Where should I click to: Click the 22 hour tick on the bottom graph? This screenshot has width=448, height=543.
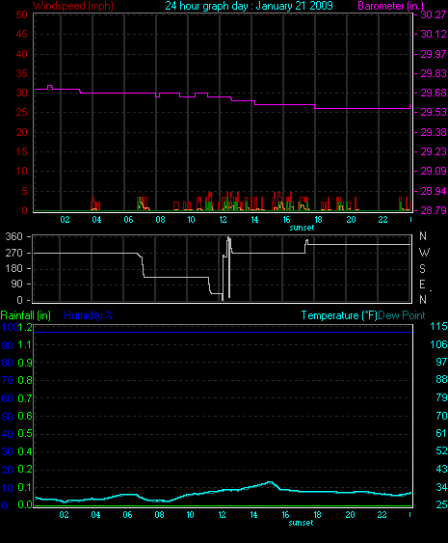tap(382, 515)
